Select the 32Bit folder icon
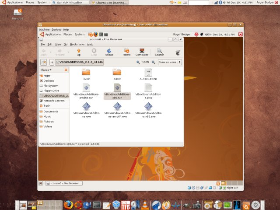The height and width of the screenshot is (210, 280). click(86, 72)
